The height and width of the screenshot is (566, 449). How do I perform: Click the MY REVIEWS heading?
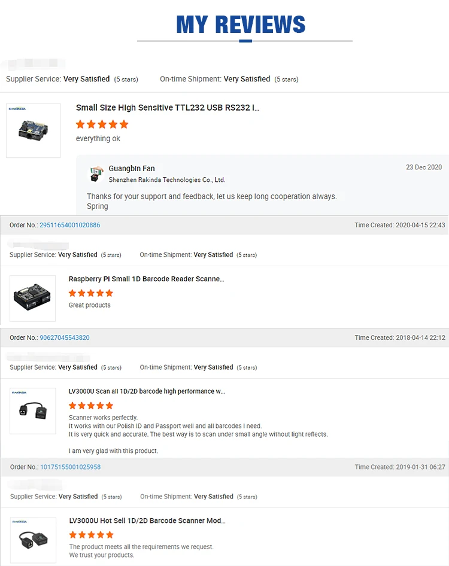point(241,25)
